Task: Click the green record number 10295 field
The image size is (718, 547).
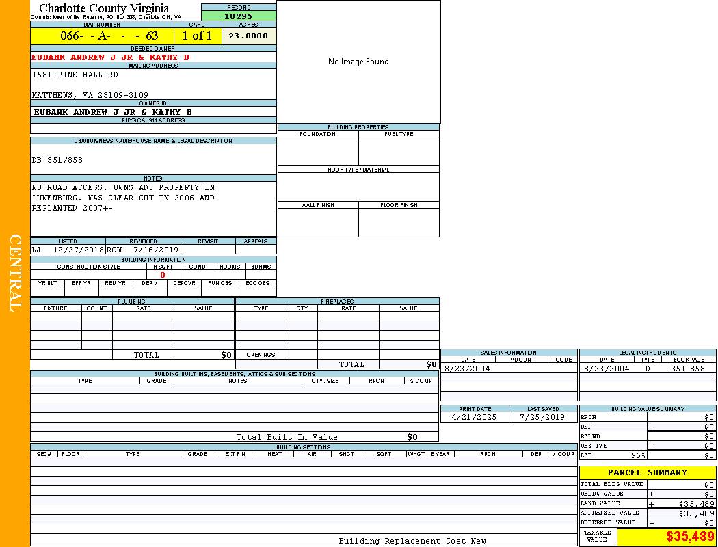Action: (239, 16)
